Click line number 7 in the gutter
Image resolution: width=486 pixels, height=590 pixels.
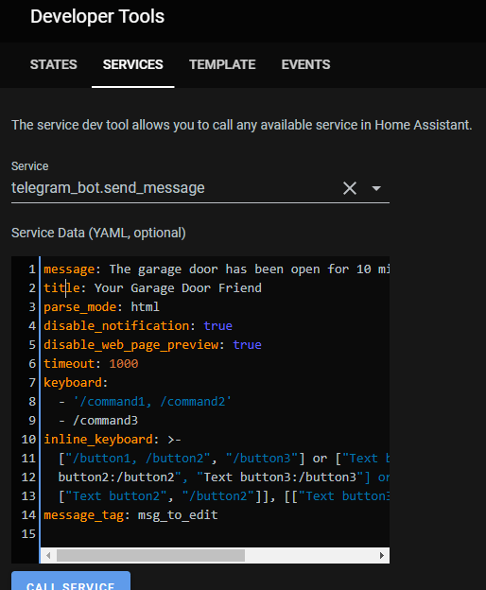tap(32, 383)
